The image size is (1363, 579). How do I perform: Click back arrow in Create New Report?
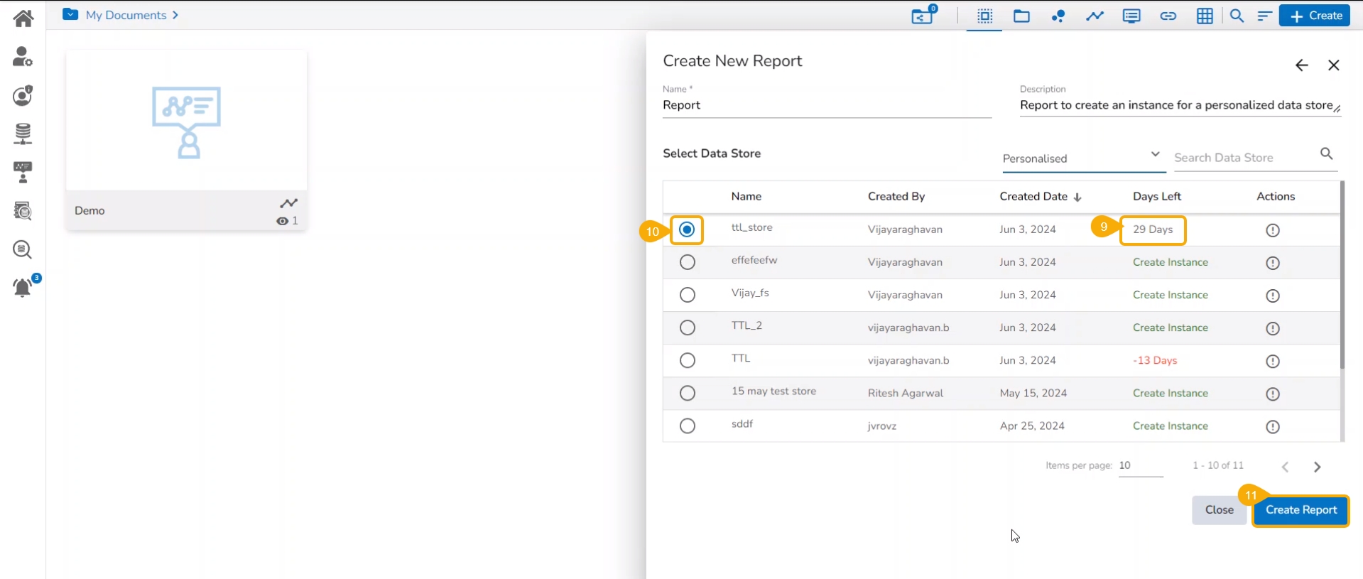(x=1301, y=65)
